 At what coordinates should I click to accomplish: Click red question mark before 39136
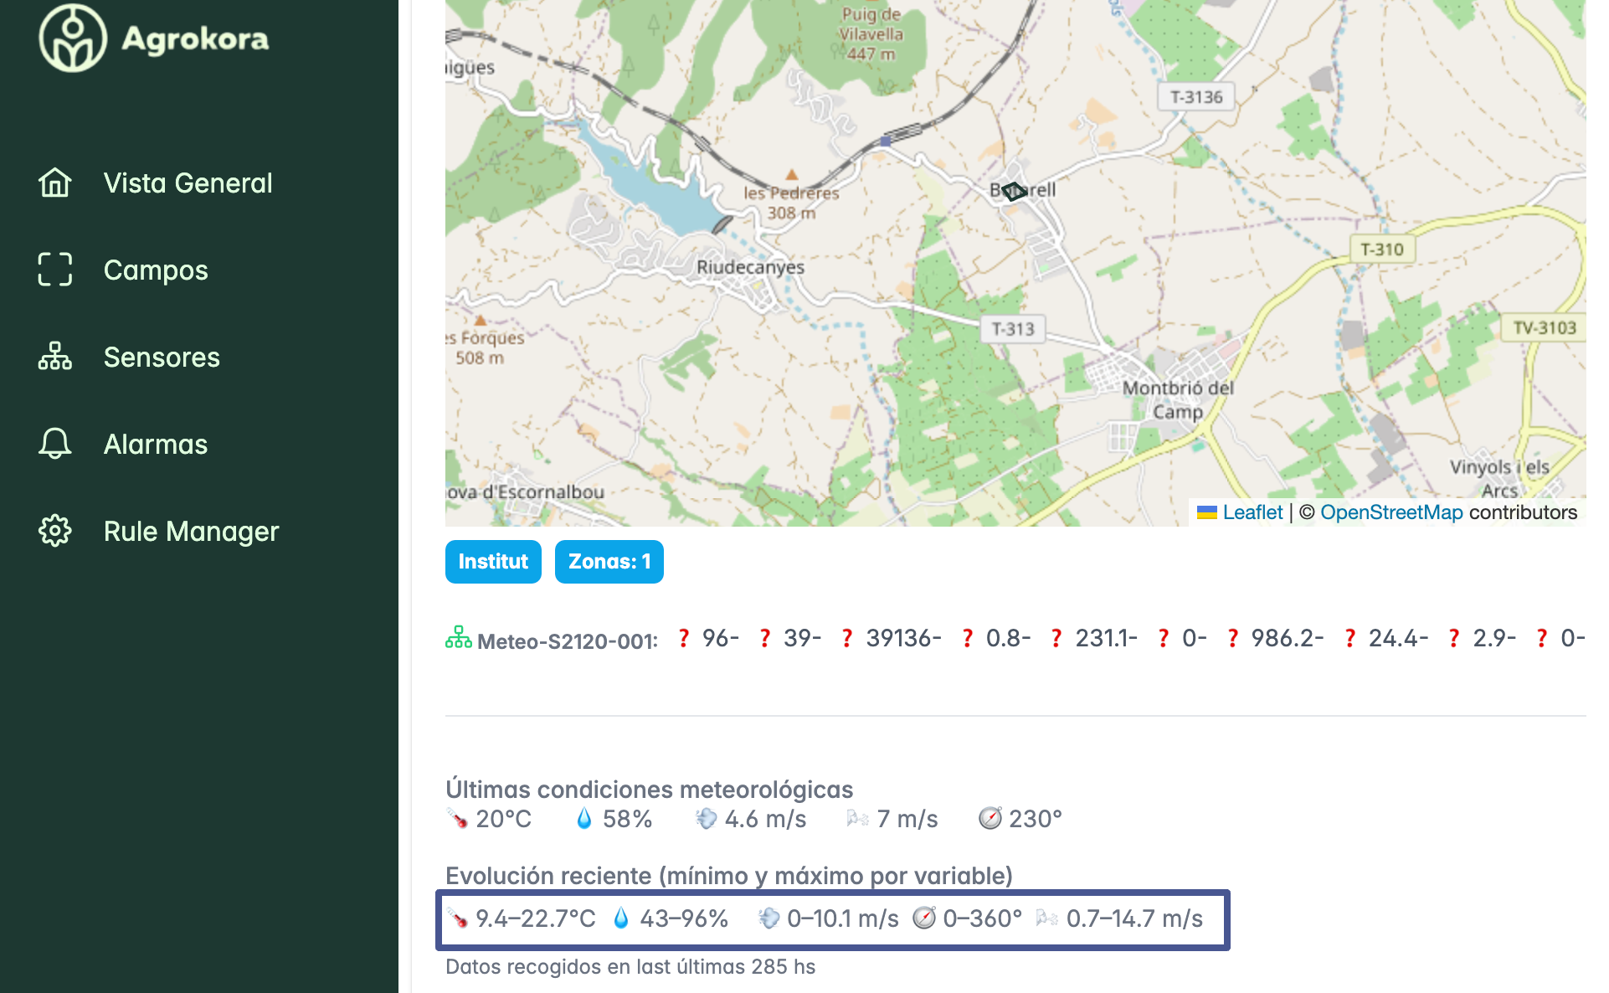pos(847,638)
